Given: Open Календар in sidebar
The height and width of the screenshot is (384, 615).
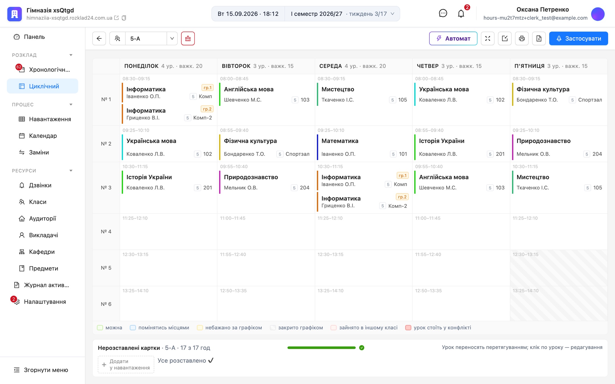Looking at the screenshot, I should tap(42, 136).
